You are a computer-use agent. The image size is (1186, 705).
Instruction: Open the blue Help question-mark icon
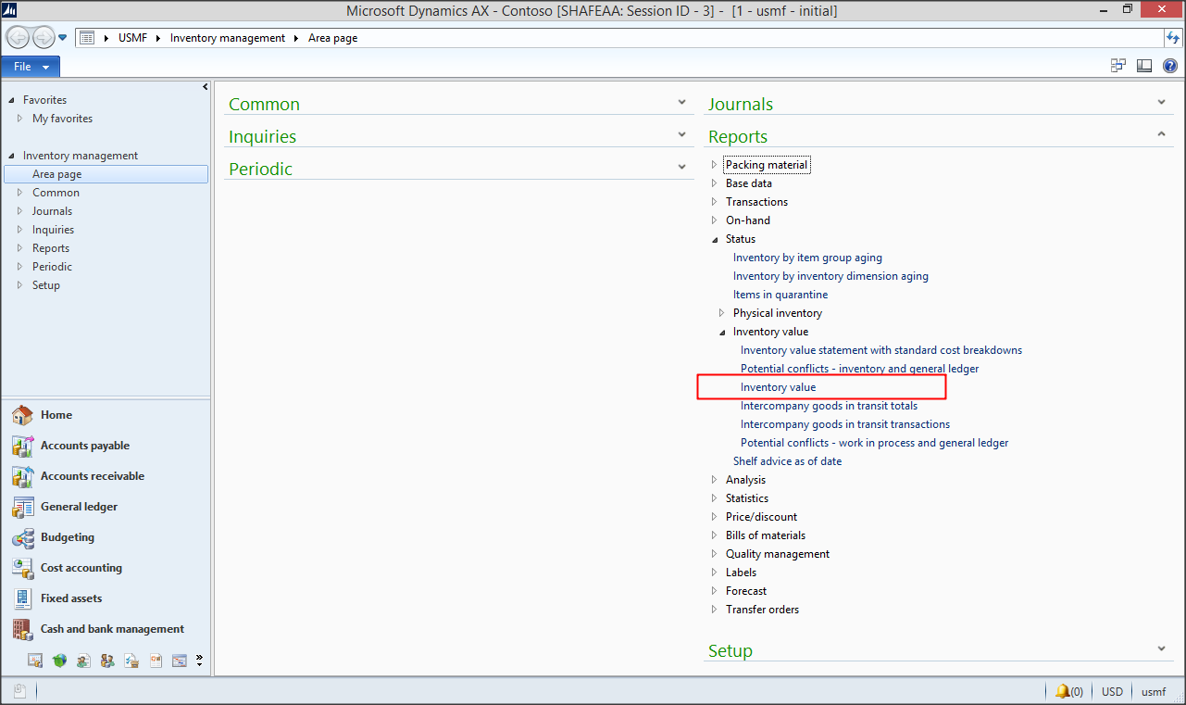1170,66
